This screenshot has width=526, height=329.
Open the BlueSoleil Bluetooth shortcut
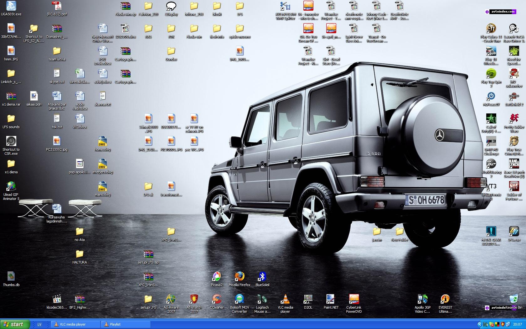pos(262,276)
